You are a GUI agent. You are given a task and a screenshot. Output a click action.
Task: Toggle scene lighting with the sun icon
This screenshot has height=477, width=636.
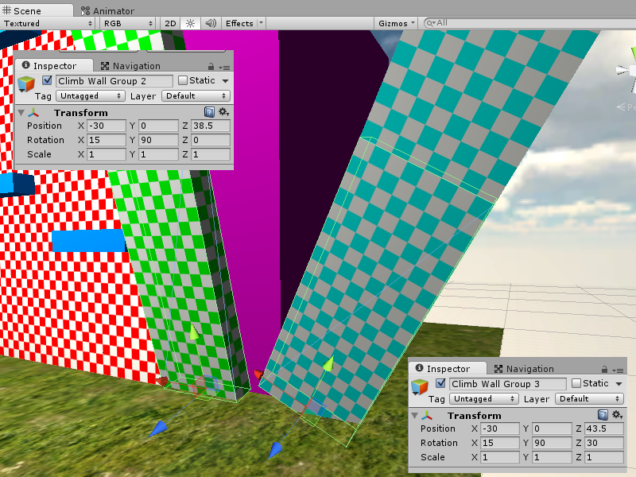tap(189, 23)
